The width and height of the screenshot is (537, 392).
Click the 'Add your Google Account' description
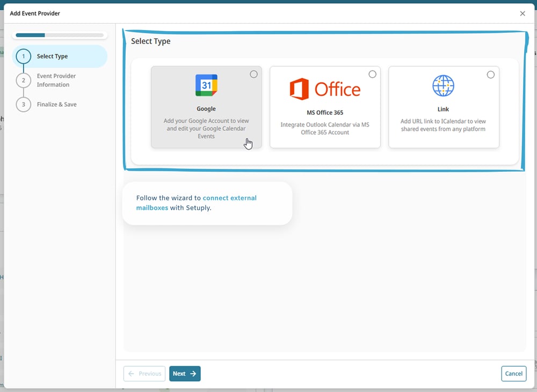coord(206,129)
